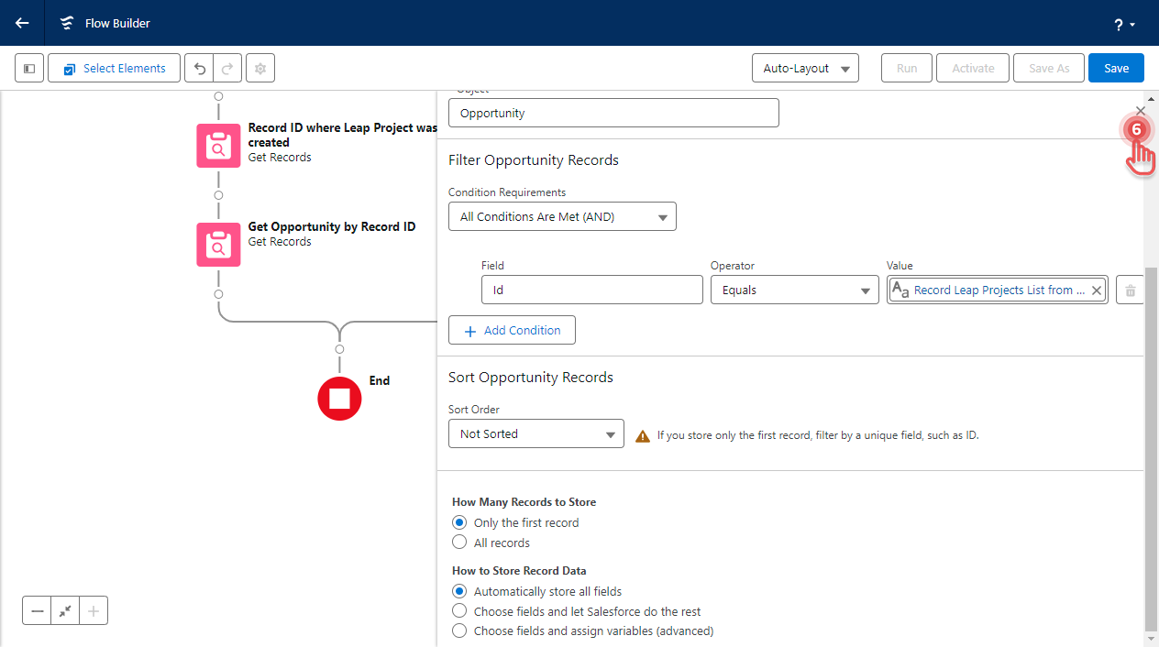The image size is (1159, 647).
Task: Add a new condition with Add Condition
Action: tap(512, 330)
